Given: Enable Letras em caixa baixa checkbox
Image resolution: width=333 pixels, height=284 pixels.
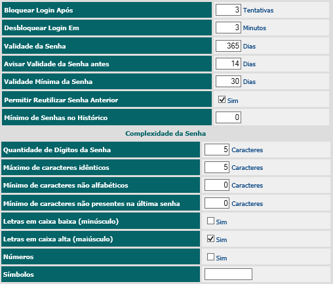Looking at the screenshot, I should click(x=210, y=221).
